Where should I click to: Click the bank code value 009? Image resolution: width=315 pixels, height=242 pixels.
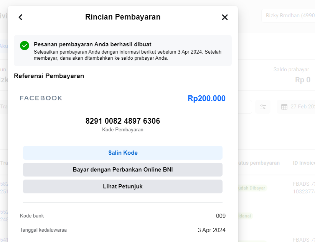pyautogui.click(x=221, y=216)
